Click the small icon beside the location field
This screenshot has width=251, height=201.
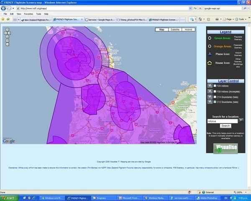[x=241, y=120]
